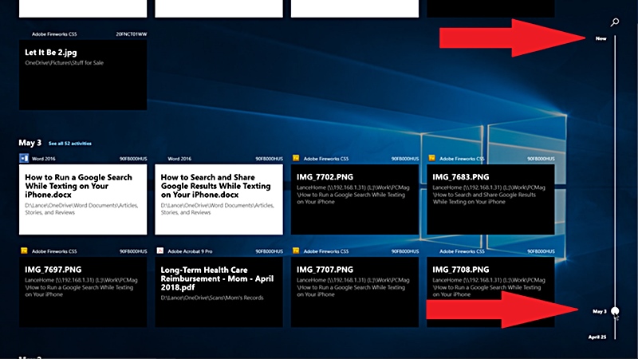Viewport: 638px width, 359px height.
Task: Select the May 3 date heading
Action: [30, 143]
